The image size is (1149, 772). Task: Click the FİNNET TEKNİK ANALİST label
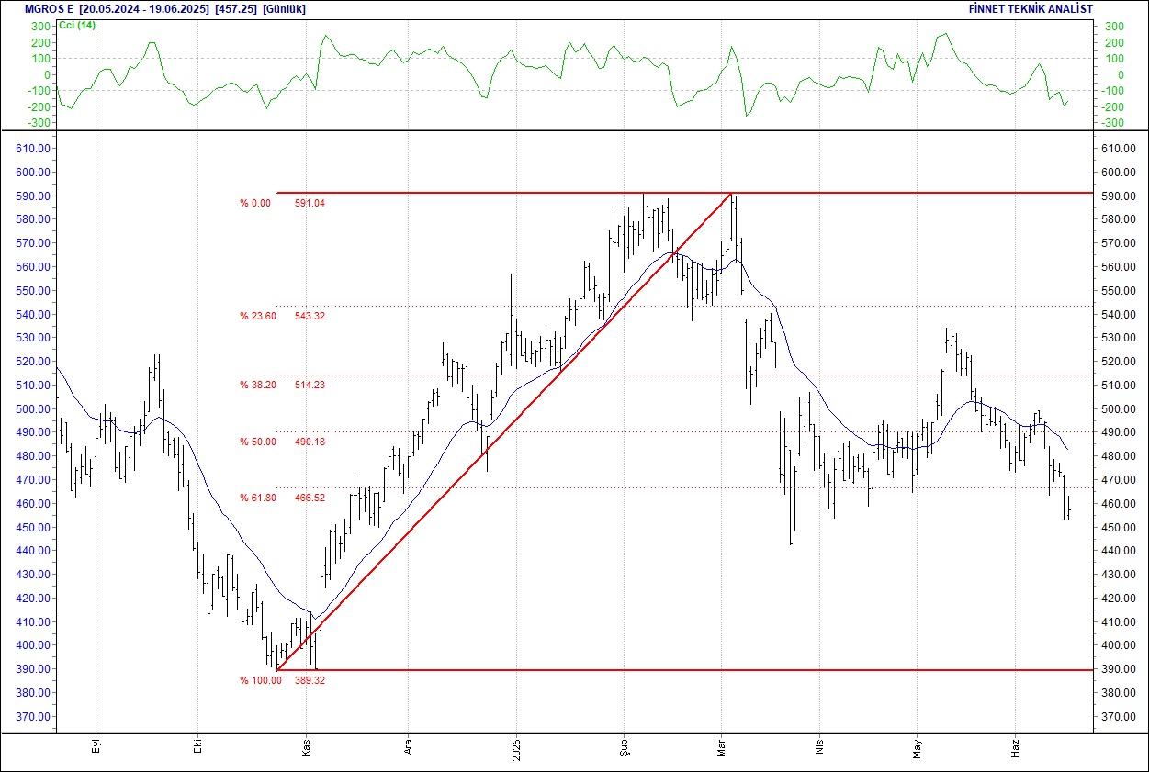click(1031, 8)
